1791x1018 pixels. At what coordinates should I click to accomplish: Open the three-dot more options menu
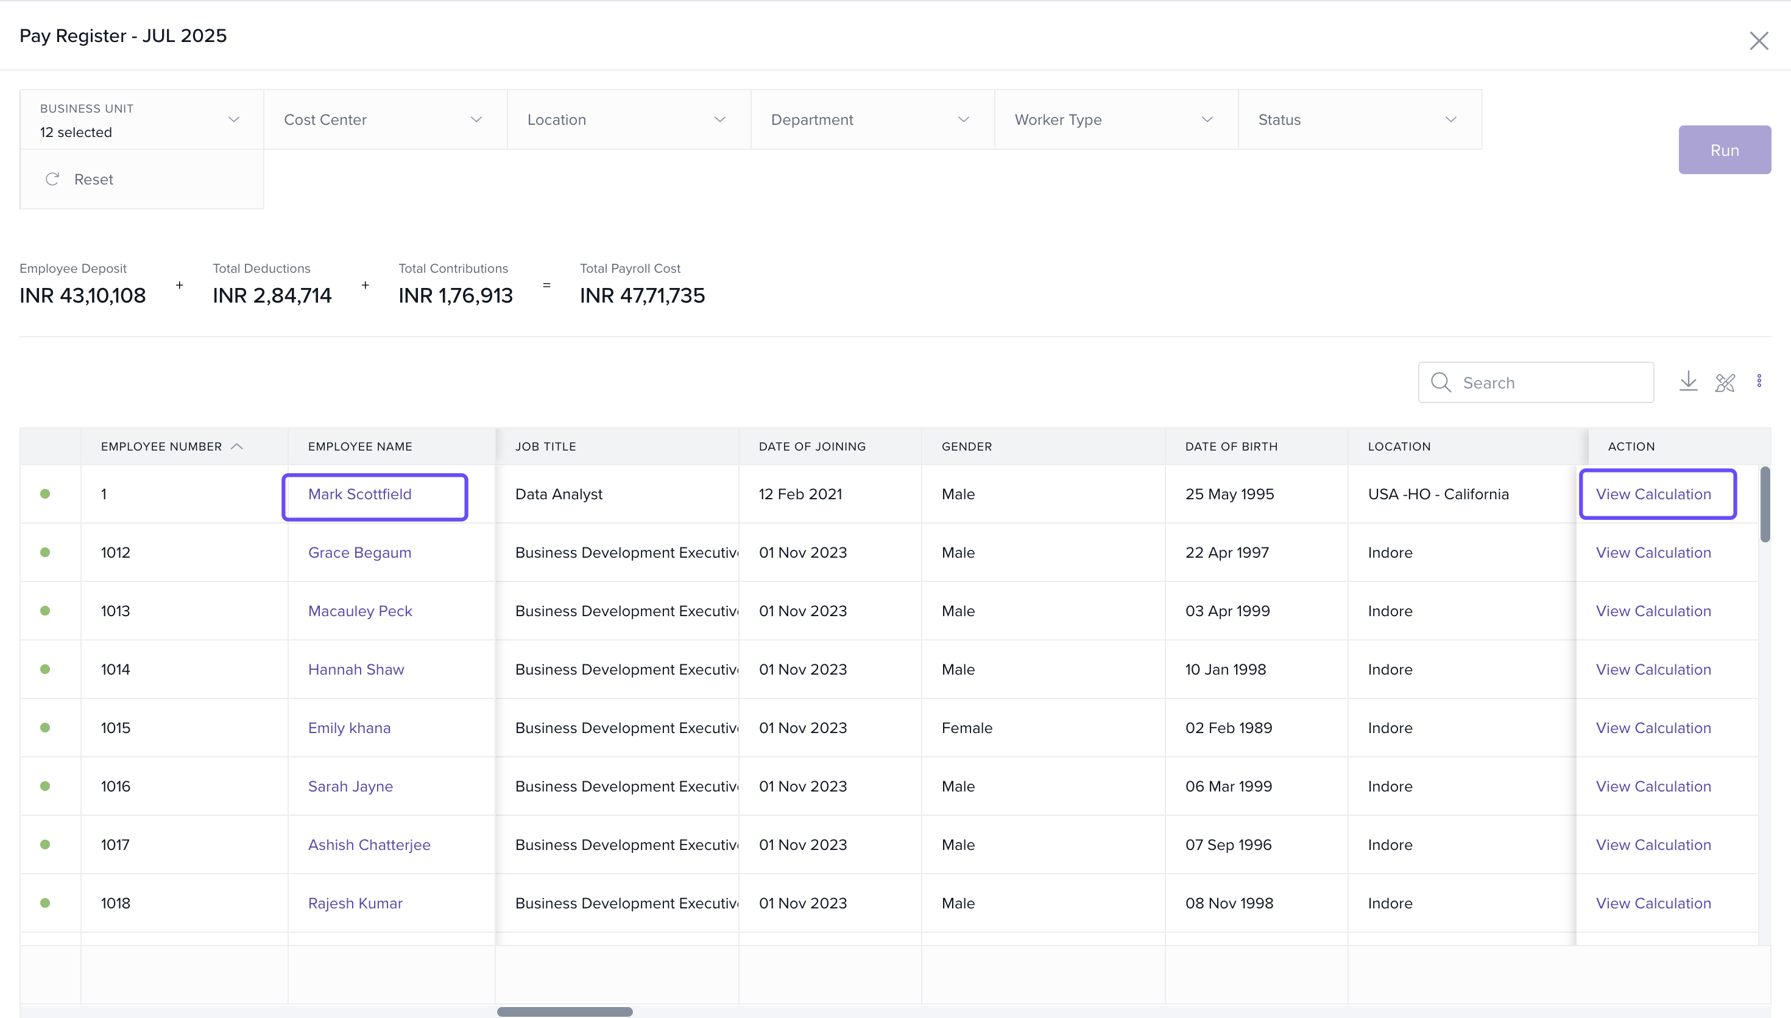(1759, 381)
